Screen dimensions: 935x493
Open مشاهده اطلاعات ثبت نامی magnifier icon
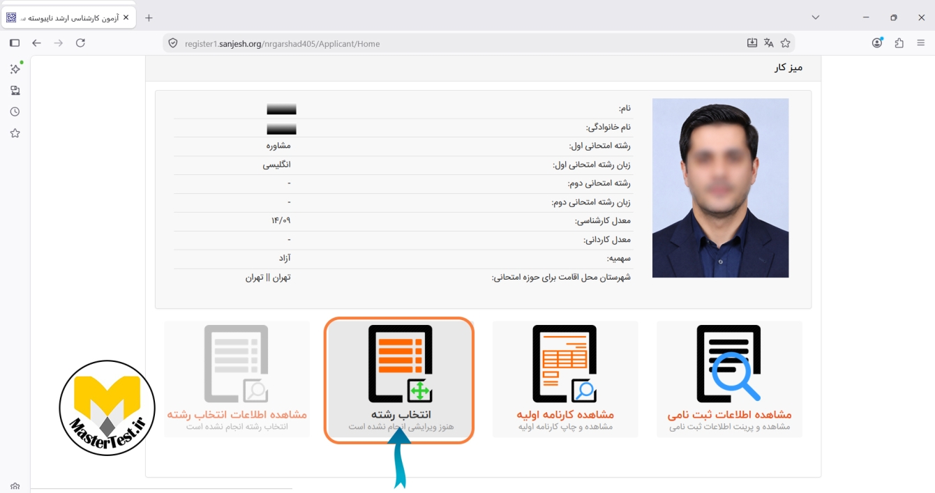[x=729, y=364]
